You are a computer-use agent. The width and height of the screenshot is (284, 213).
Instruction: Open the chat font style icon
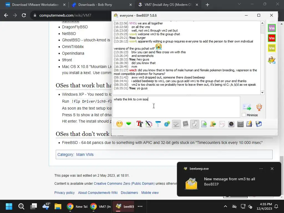tap(140, 124)
